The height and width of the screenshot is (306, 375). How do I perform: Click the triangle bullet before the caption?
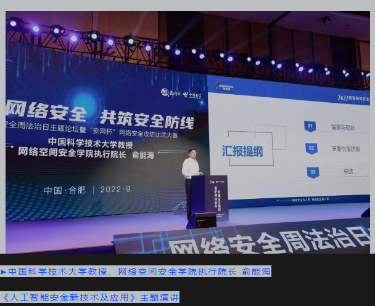point(4,272)
